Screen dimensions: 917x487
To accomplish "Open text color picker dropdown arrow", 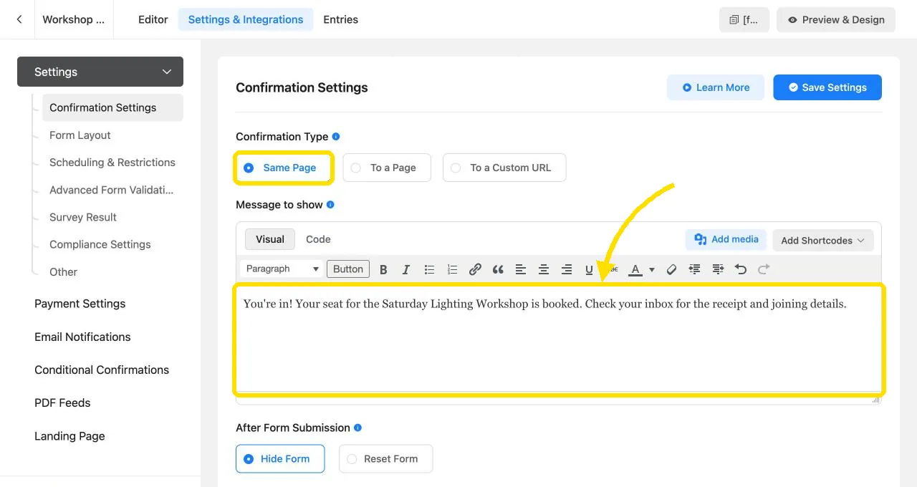I will tap(652, 270).
